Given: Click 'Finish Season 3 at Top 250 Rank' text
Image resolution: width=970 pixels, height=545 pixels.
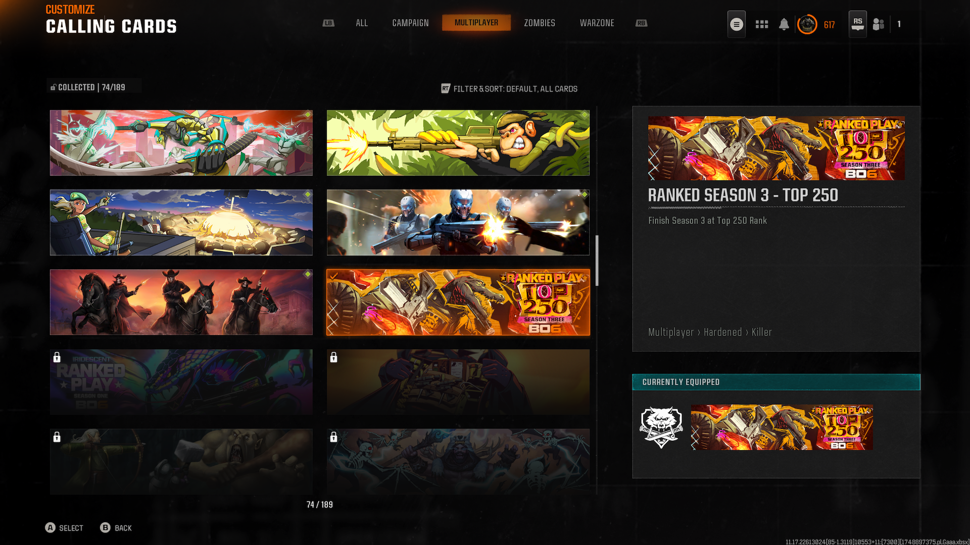Looking at the screenshot, I should click(707, 221).
